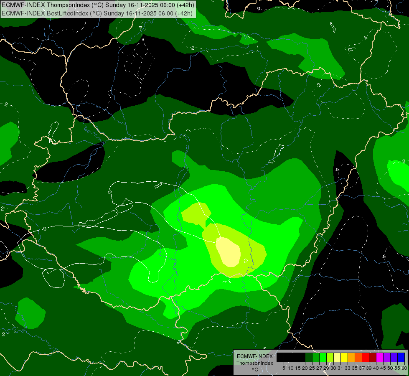The height and width of the screenshot is (376, 409).
Task: Click the legend tick label 10
Action: tap(291, 368)
